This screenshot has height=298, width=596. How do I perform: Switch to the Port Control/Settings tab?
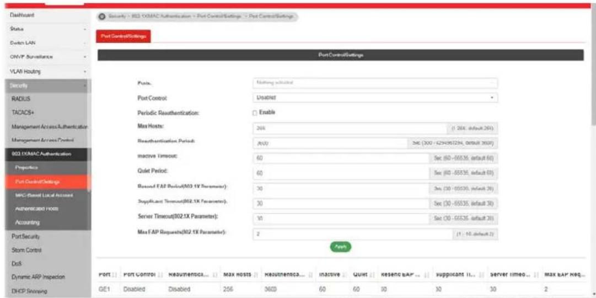(124, 36)
